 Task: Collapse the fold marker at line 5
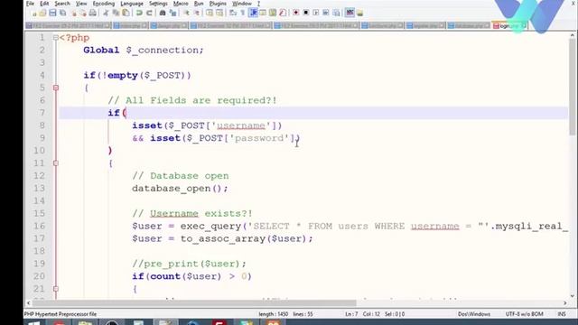(56, 88)
